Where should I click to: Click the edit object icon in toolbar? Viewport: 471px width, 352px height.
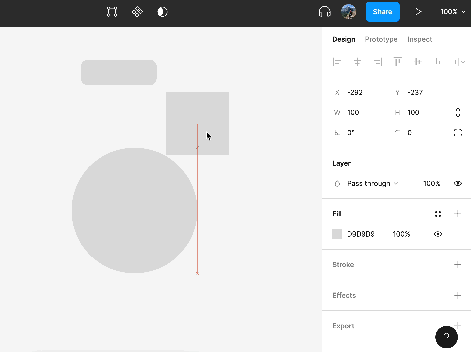click(x=112, y=12)
